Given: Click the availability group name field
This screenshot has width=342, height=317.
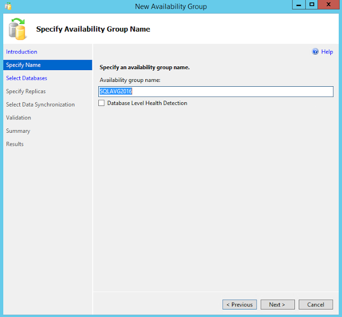Looking at the screenshot, I should click(216, 92).
